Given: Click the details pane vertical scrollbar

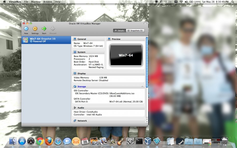Looking at the screenshot, I should (147, 62).
